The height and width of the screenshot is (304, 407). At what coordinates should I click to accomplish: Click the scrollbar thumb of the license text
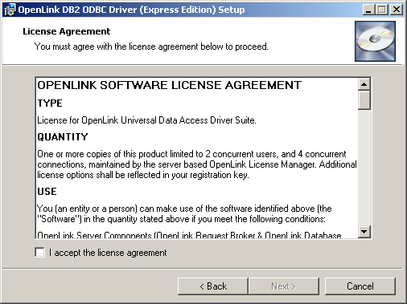[364, 100]
